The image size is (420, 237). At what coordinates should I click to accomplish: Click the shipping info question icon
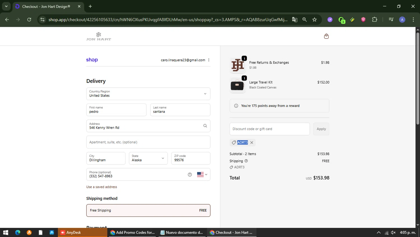click(x=246, y=161)
